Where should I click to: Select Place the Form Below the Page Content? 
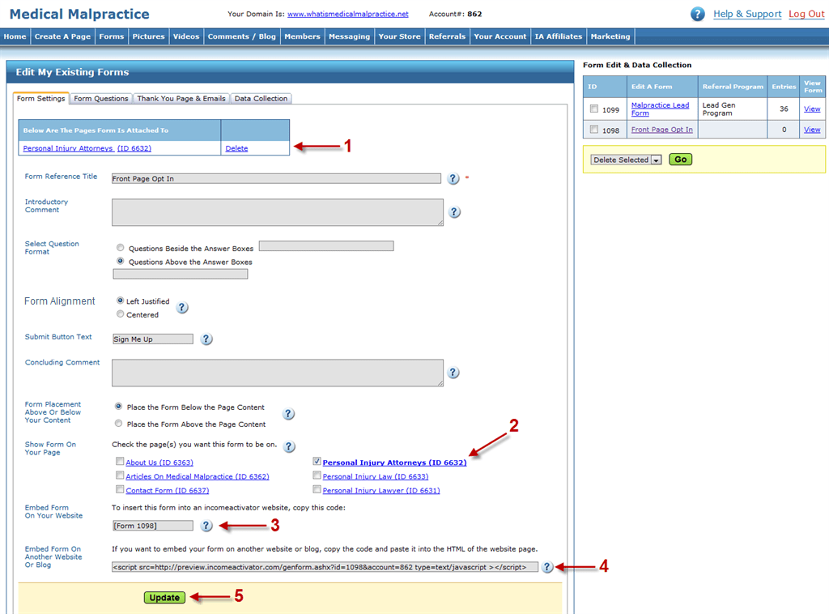(x=118, y=407)
